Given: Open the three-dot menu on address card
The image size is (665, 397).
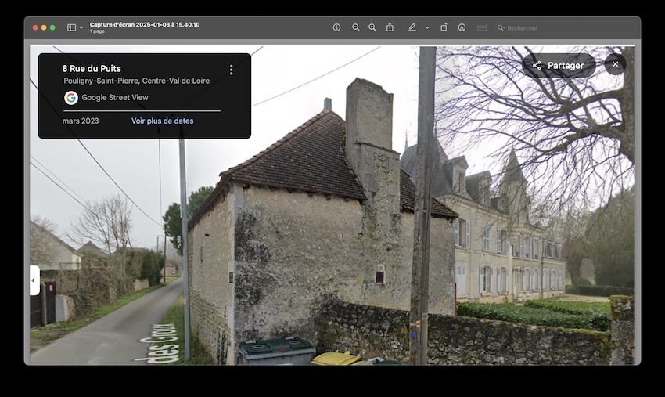Looking at the screenshot, I should click(x=231, y=70).
